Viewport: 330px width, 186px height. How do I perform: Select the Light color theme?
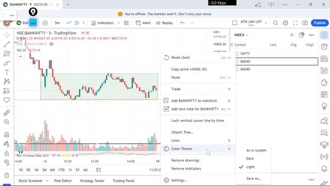(254, 167)
